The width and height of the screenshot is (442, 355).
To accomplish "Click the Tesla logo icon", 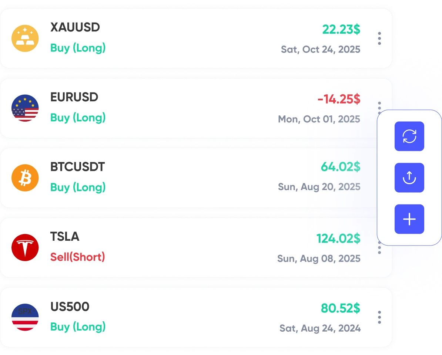I will click(25, 247).
